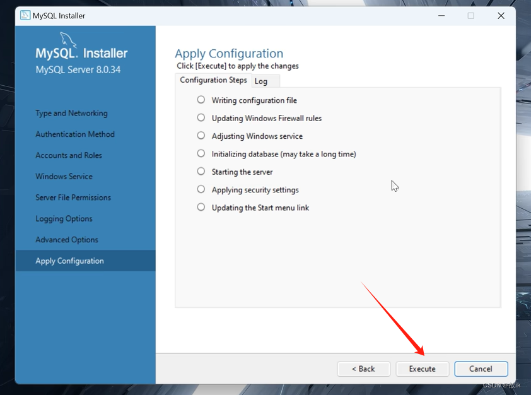Click the MySQL Installer title bar icon
531x395 pixels.
(25, 16)
